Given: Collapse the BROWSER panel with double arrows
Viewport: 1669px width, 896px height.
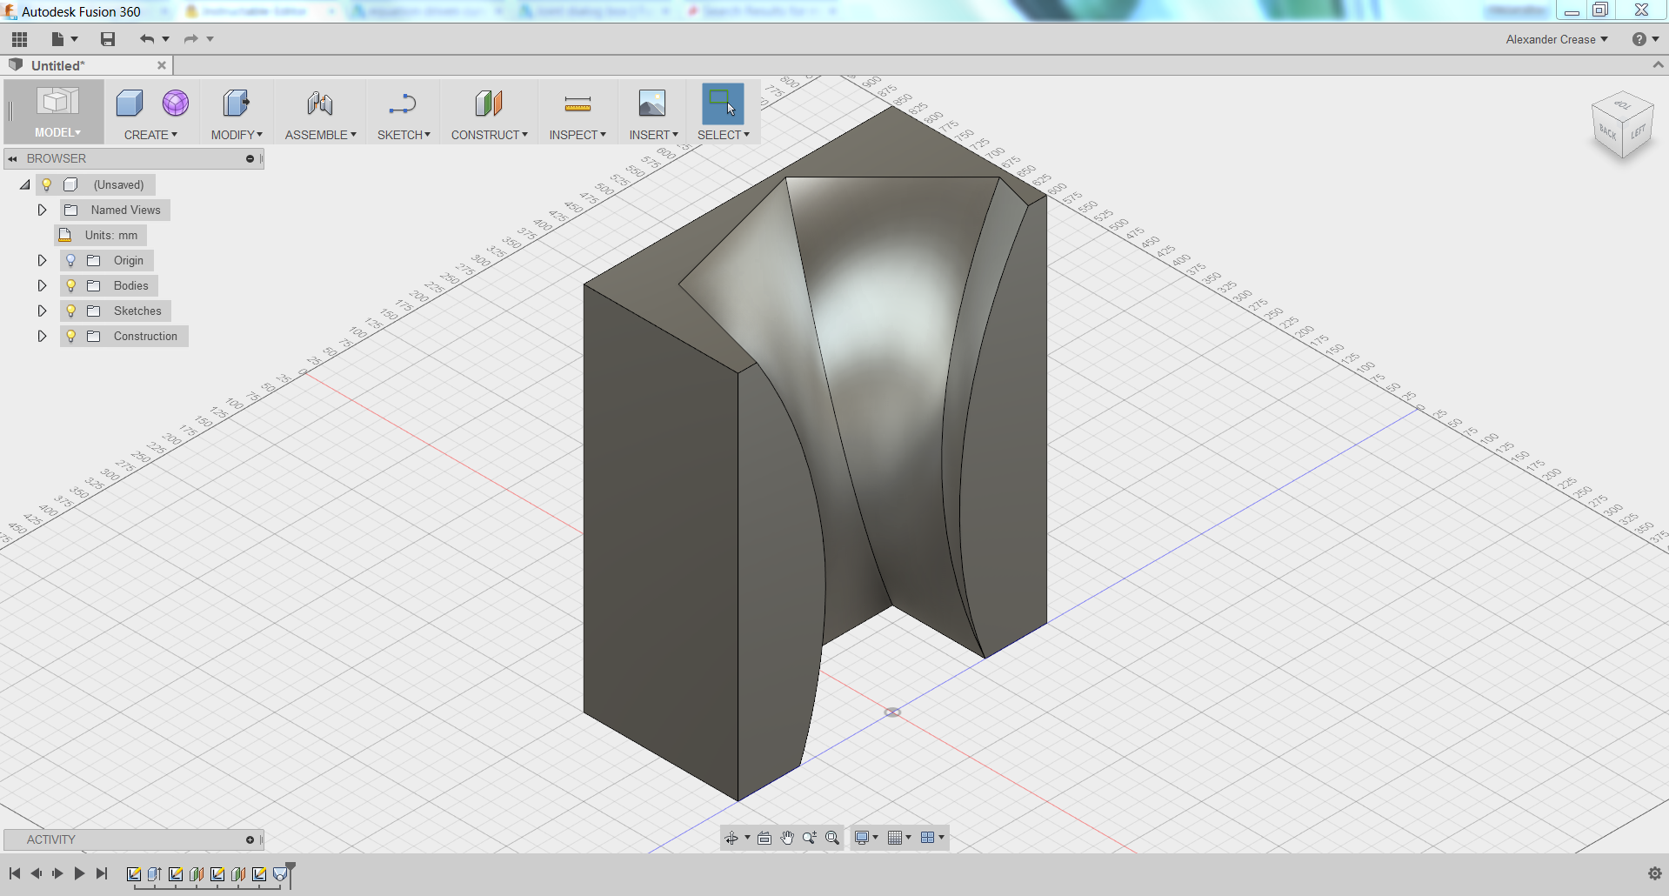Looking at the screenshot, I should tap(13, 158).
